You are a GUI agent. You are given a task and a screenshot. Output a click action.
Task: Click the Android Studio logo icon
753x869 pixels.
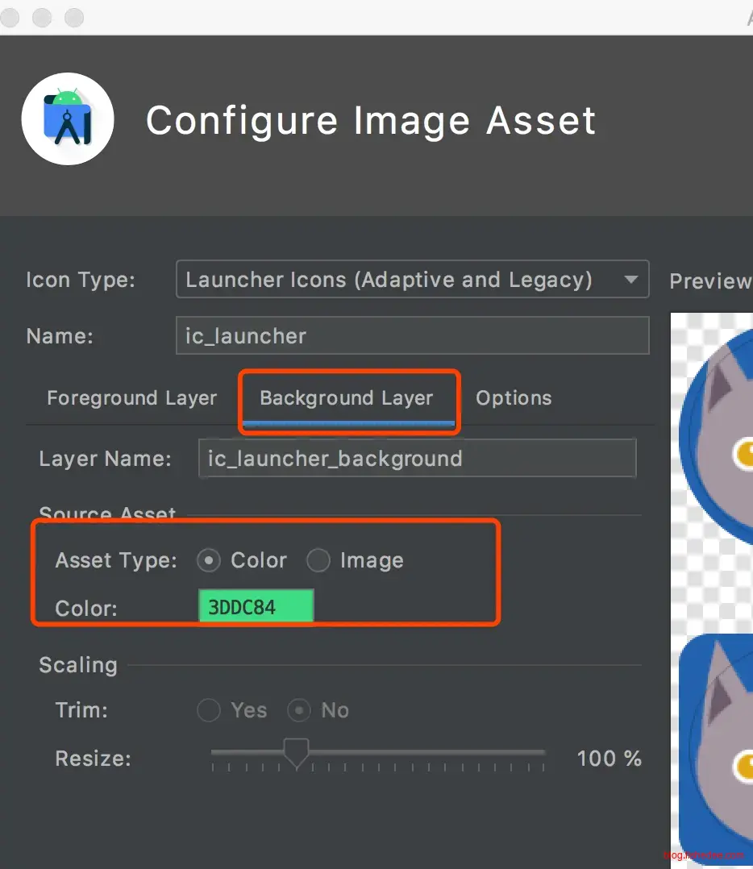click(x=68, y=118)
